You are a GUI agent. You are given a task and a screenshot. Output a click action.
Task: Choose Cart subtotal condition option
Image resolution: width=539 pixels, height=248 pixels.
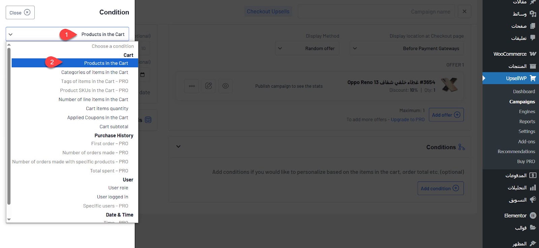[114, 127]
